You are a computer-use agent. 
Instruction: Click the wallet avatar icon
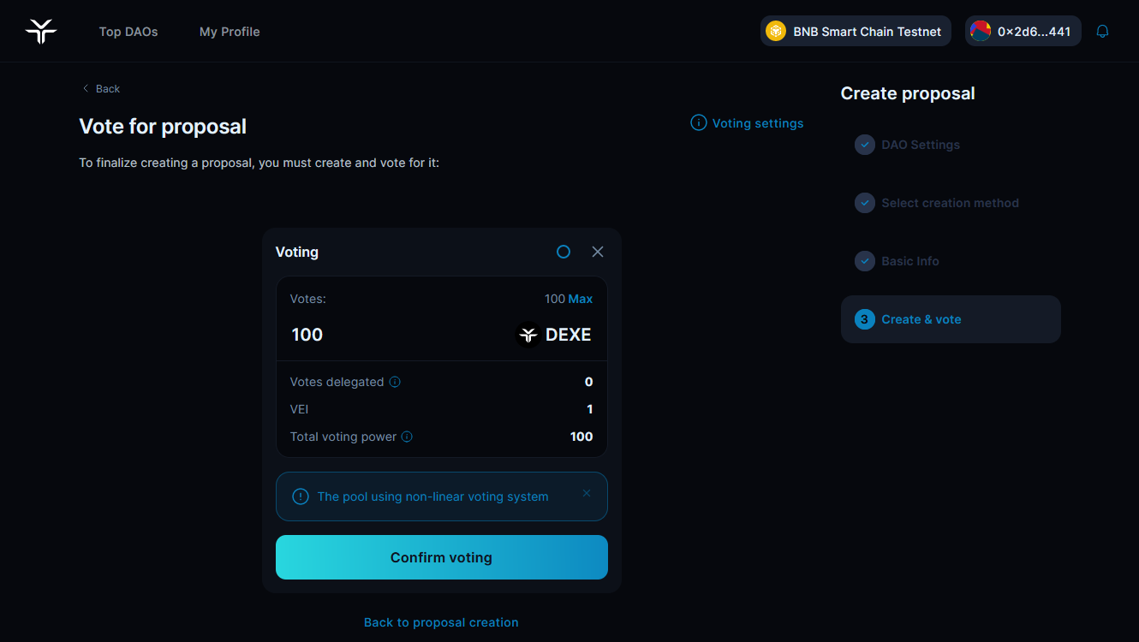[x=981, y=32]
